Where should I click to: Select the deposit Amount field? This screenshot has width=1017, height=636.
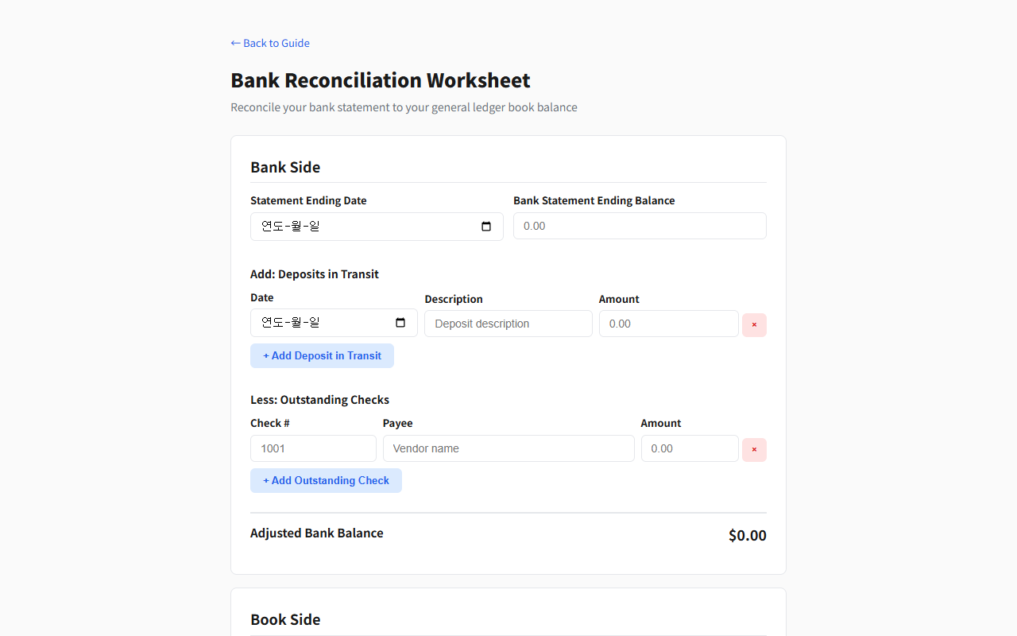[668, 324]
